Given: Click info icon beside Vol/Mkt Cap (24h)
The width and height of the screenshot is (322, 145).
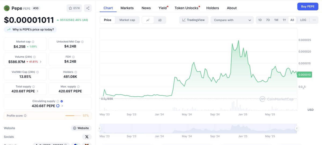Looking at the screenshot, I should 37,72.
